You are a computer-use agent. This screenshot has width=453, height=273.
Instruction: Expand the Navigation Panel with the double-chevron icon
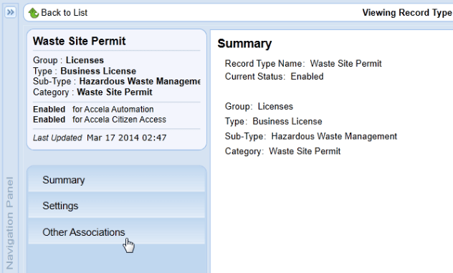[x=11, y=12]
